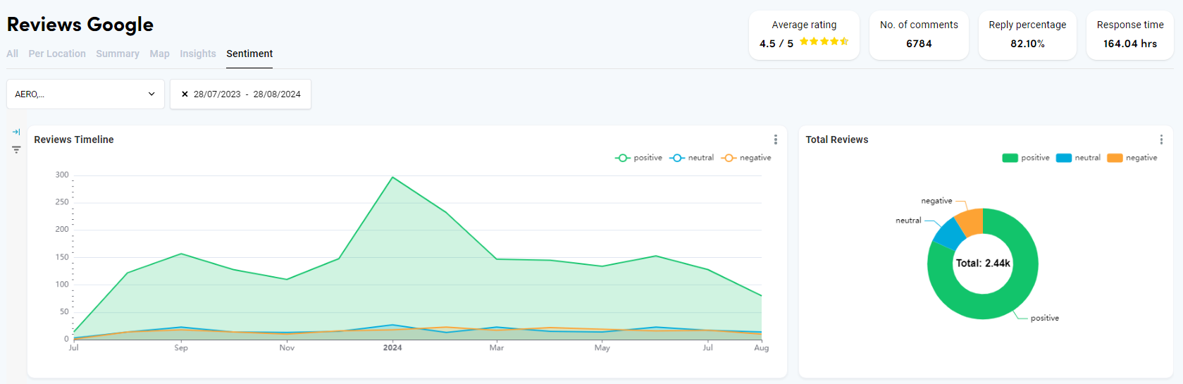1183x384 pixels.
Task: Click the expand sidebar arrow icon
Action: tap(16, 132)
